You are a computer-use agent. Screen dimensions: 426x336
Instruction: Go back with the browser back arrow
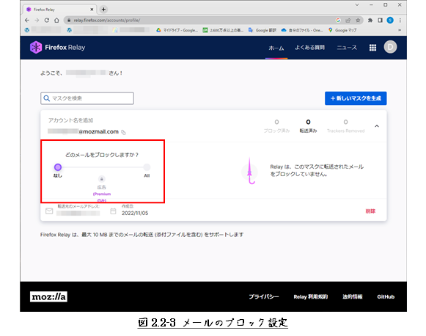pyautogui.click(x=27, y=21)
